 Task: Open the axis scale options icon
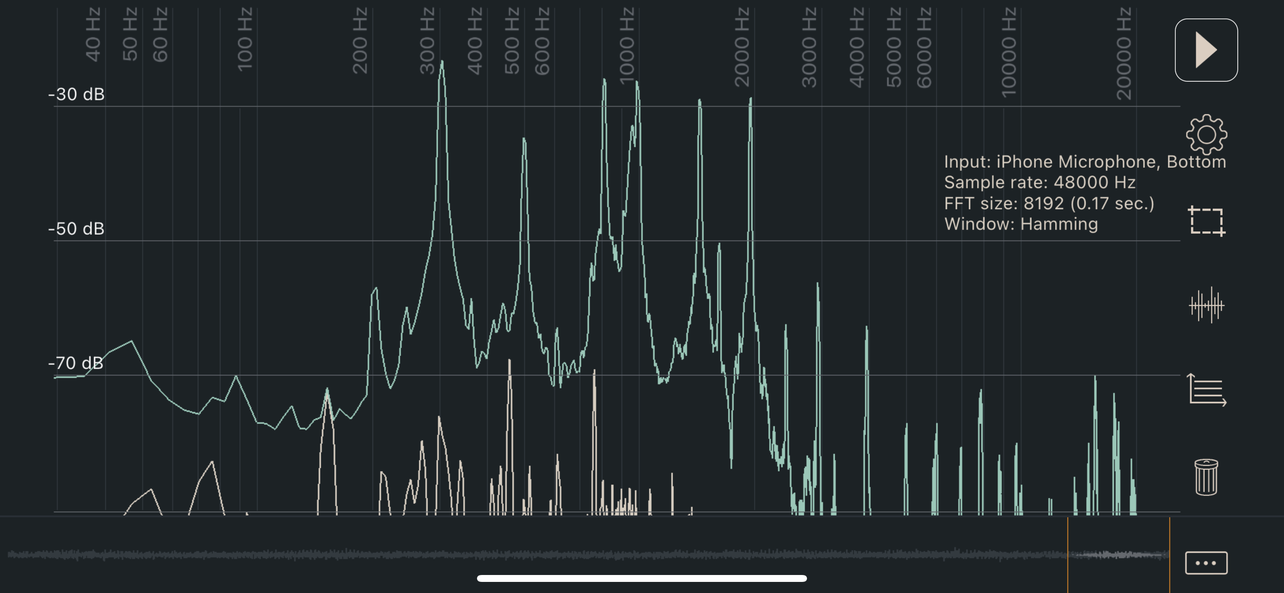(1206, 390)
